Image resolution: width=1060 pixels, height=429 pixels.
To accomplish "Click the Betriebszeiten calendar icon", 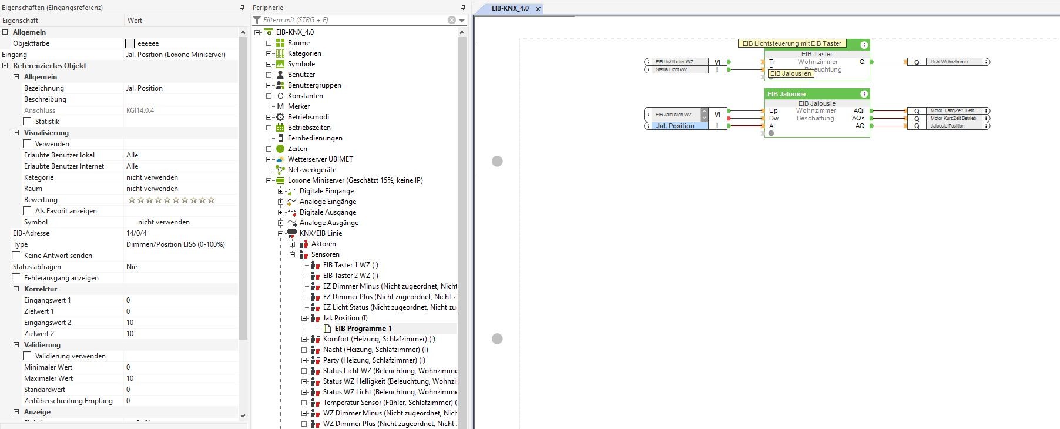I will (x=280, y=128).
